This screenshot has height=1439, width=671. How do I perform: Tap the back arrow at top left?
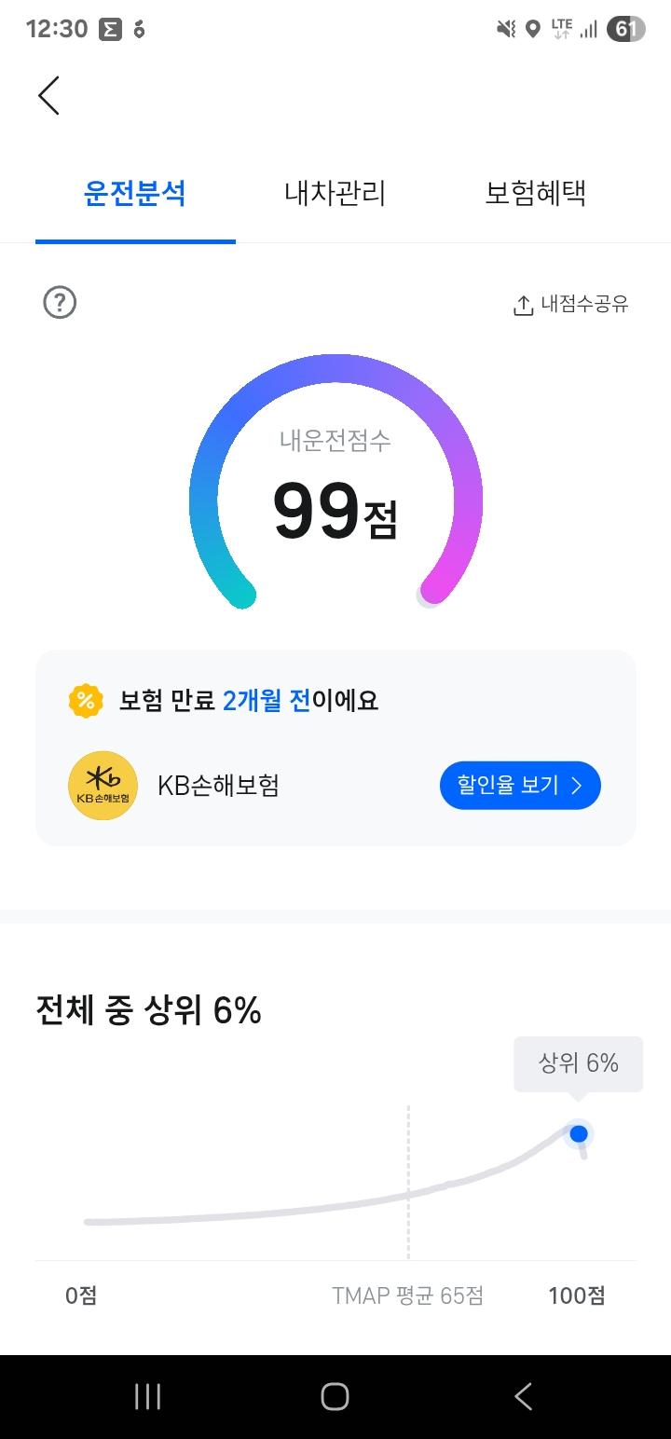pos(48,95)
